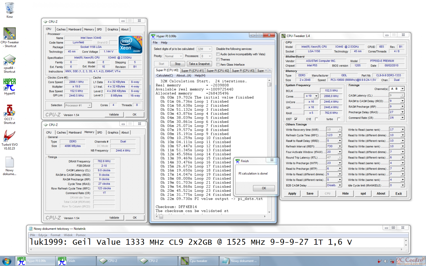Click the Windows Start orb
The image size is (426, 266).
7,261
